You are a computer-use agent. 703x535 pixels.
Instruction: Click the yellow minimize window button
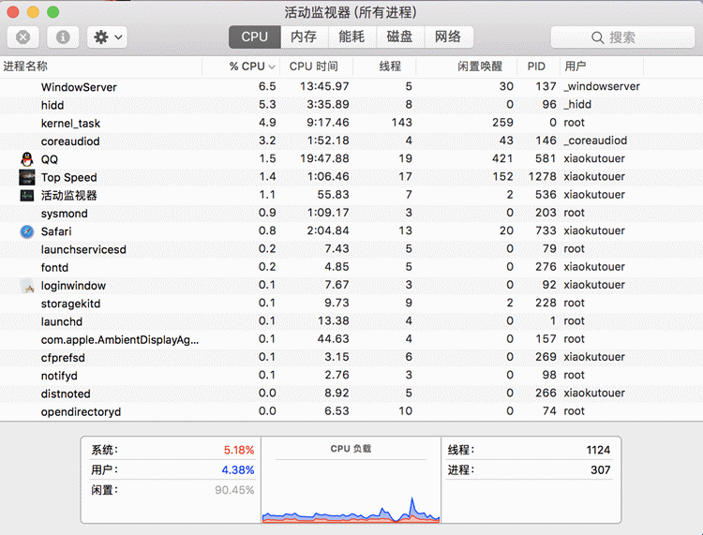click(33, 12)
